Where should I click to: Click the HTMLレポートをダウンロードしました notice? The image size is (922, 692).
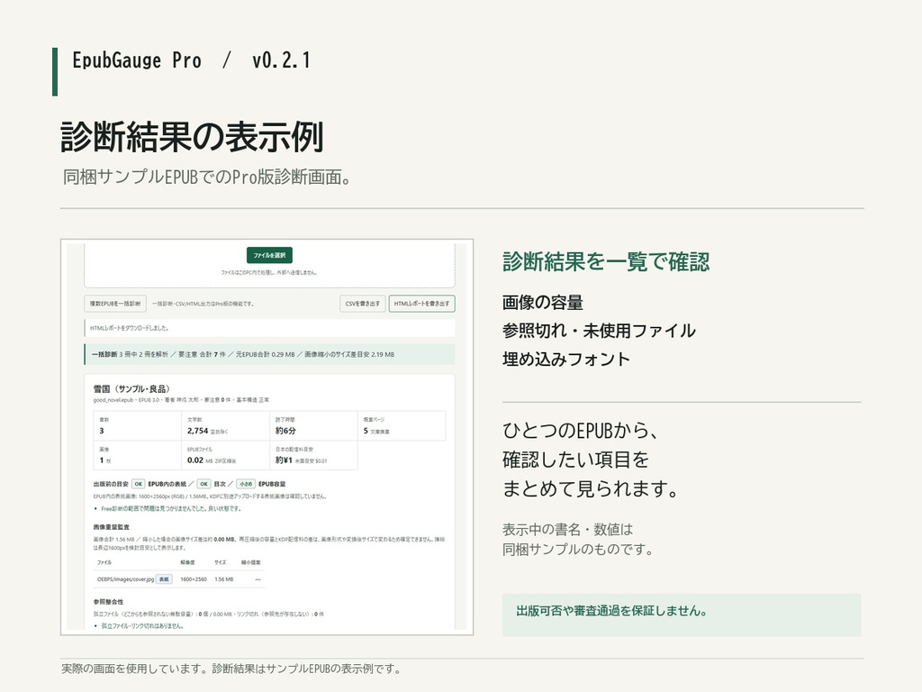pos(269,328)
